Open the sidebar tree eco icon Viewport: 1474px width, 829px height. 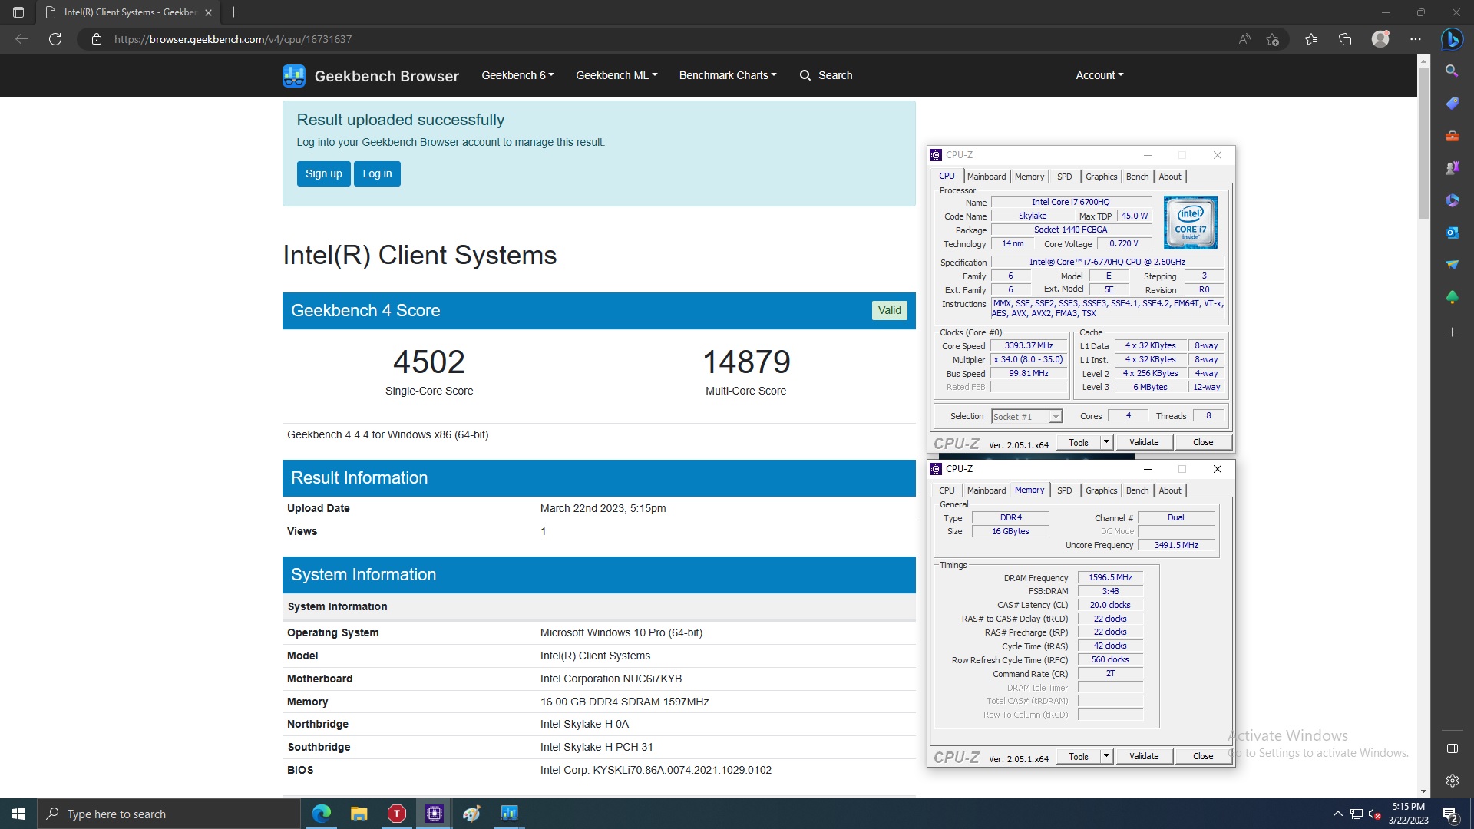click(1452, 297)
